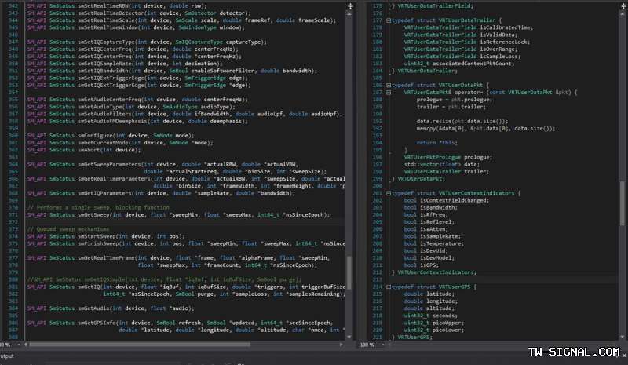Image resolution: width=628 pixels, height=365 pixels.
Task: Click scroll-down arrow of right editor scrollbar
Action: [623, 337]
